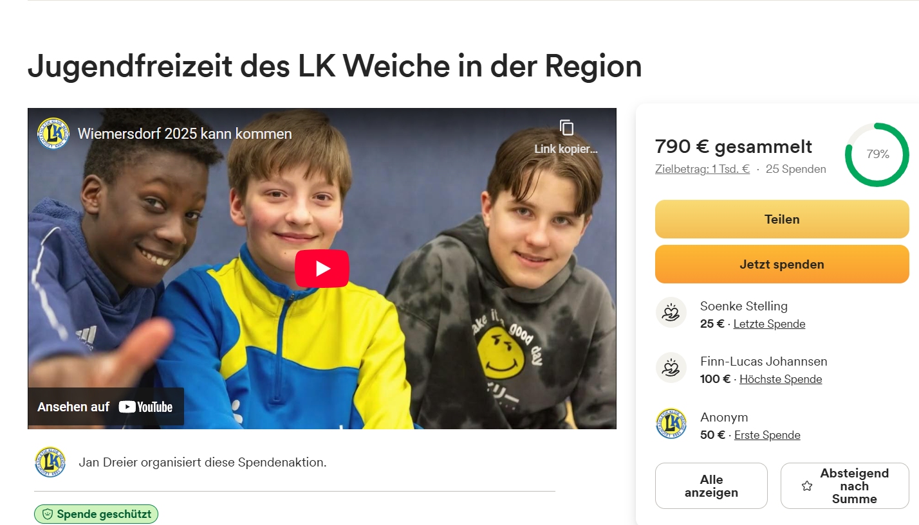Click the copy link icon on video
This screenshot has height=525, width=919.
point(566,127)
